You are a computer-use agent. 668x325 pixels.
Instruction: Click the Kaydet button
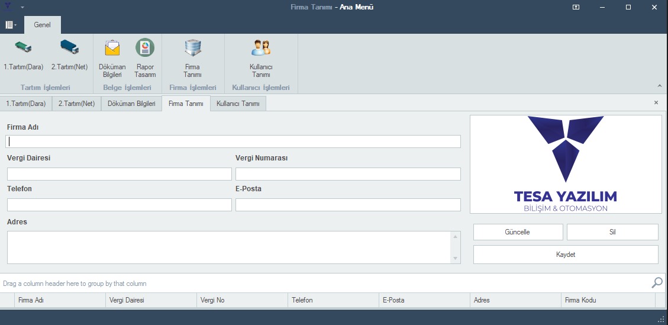point(566,254)
